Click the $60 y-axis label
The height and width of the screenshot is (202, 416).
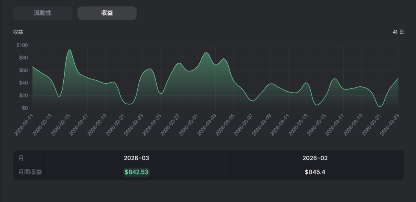point(23,71)
